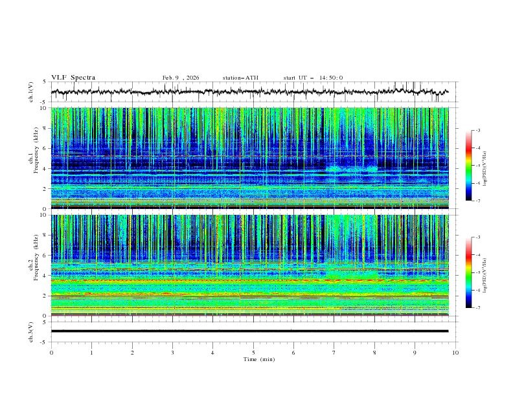Viewport: 513px width, 396px height.
Task: Click the ch.2 frequency tick label "8"
Action: tap(46, 235)
